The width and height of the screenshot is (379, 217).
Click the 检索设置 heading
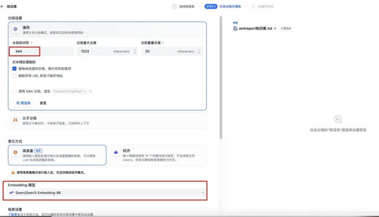pos(15,209)
